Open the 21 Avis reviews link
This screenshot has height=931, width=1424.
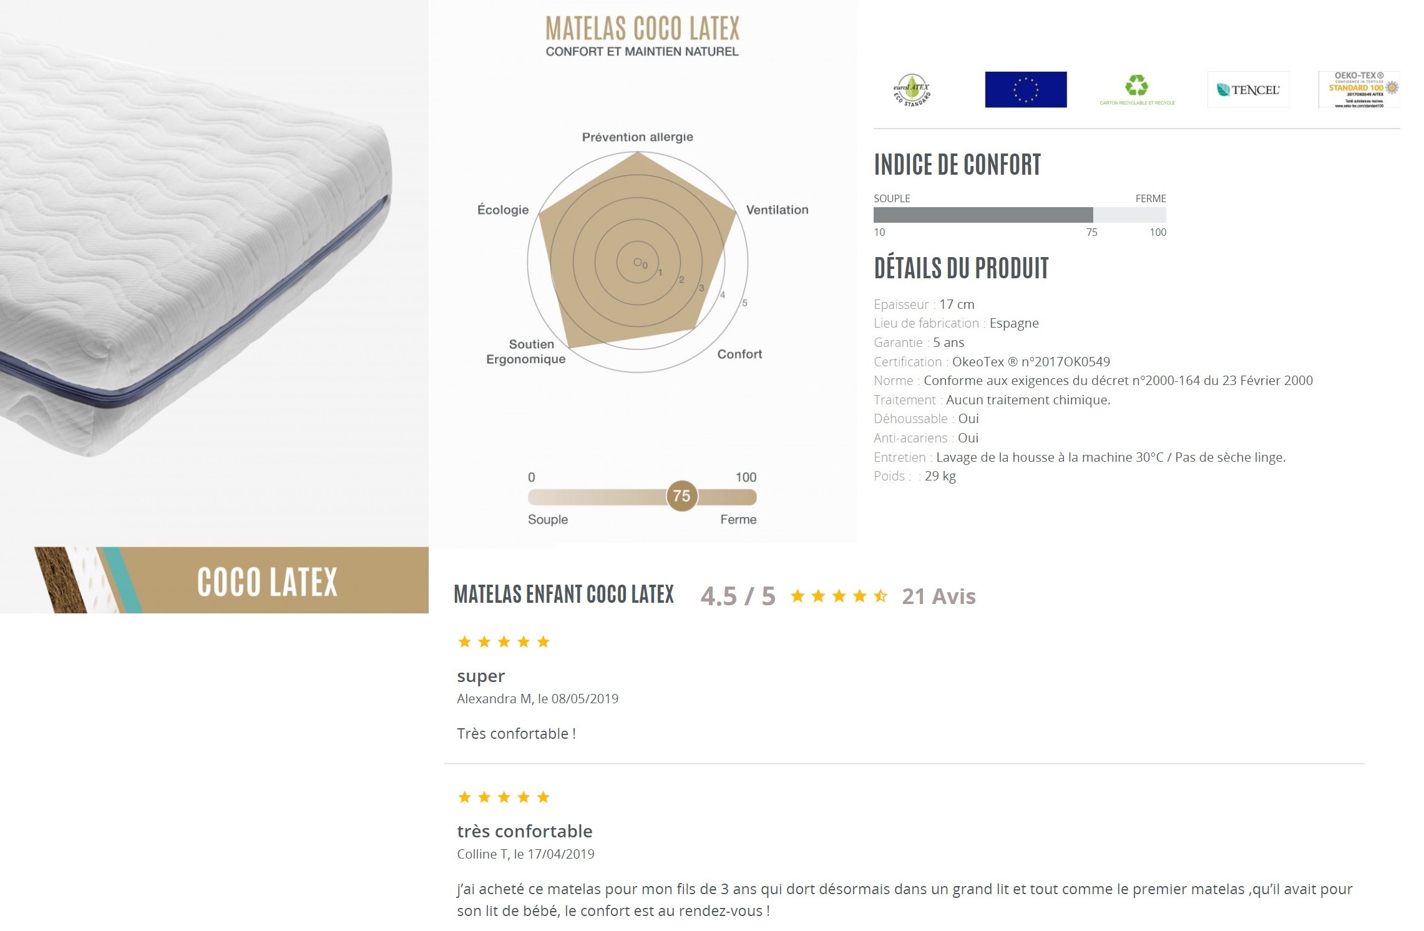pyautogui.click(x=938, y=597)
